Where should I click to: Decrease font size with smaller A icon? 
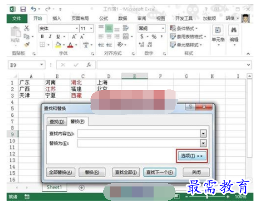click(82, 37)
